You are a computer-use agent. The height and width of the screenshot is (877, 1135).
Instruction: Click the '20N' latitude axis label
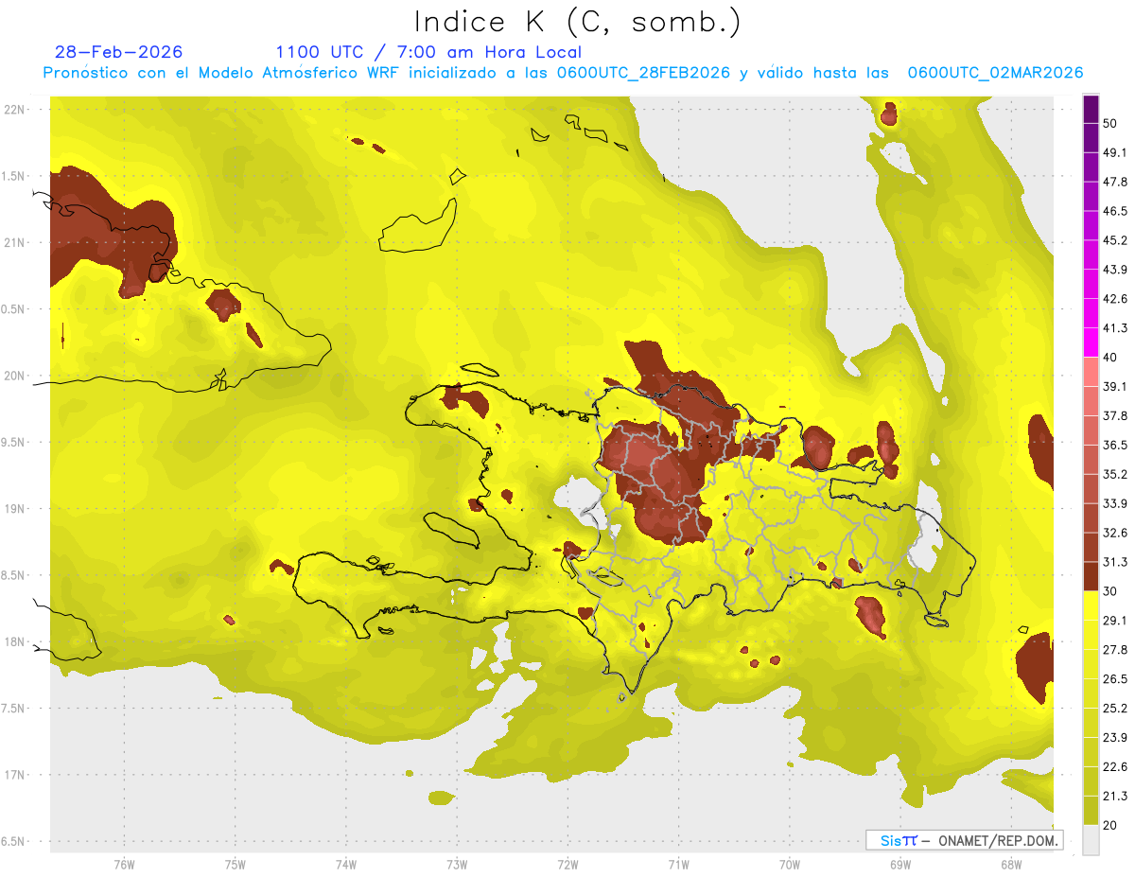(14, 377)
